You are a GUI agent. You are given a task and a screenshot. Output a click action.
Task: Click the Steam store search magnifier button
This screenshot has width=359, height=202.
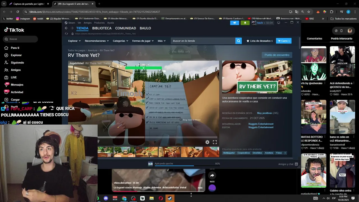[x=238, y=41]
